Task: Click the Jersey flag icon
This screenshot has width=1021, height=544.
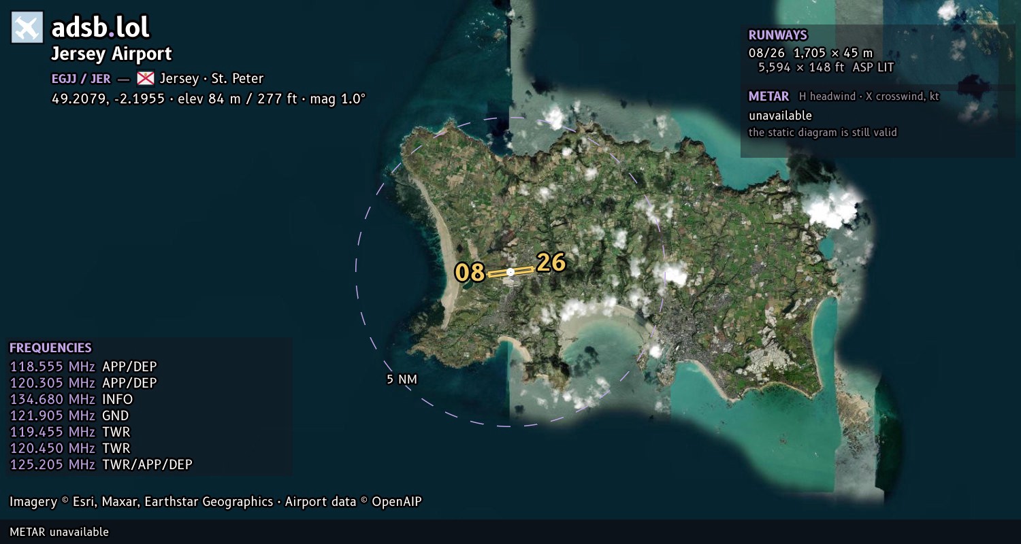Action: (x=146, y=78)
